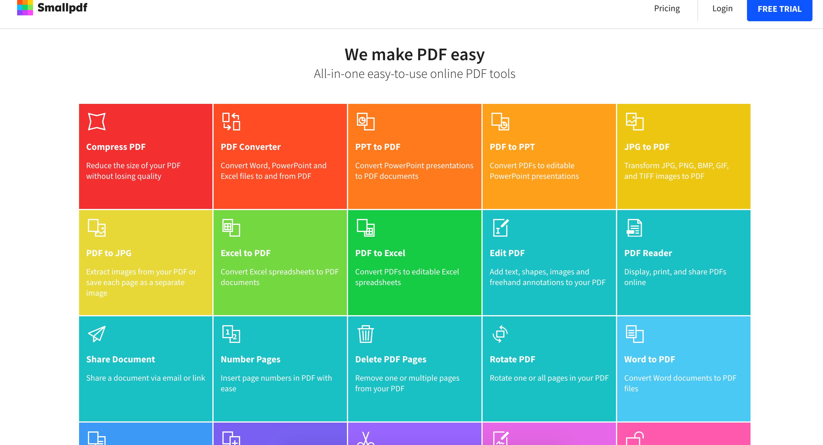
Task: Click the Delete PDF Pages trash icon
Action: coord(365,334)
